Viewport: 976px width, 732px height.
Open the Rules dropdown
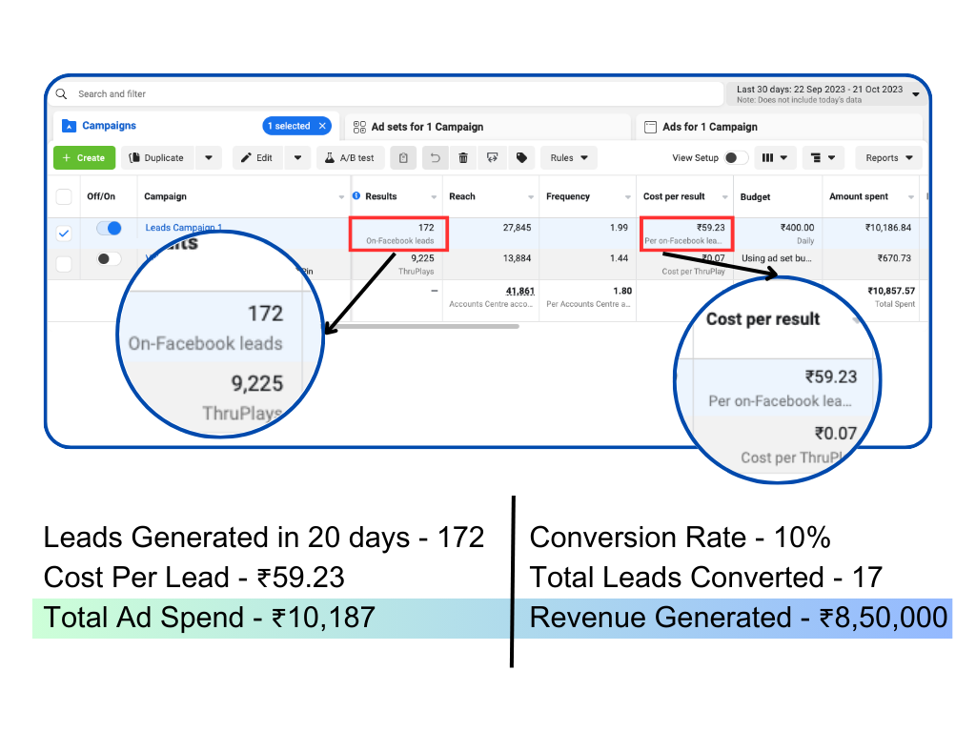[x=569, y=158]
